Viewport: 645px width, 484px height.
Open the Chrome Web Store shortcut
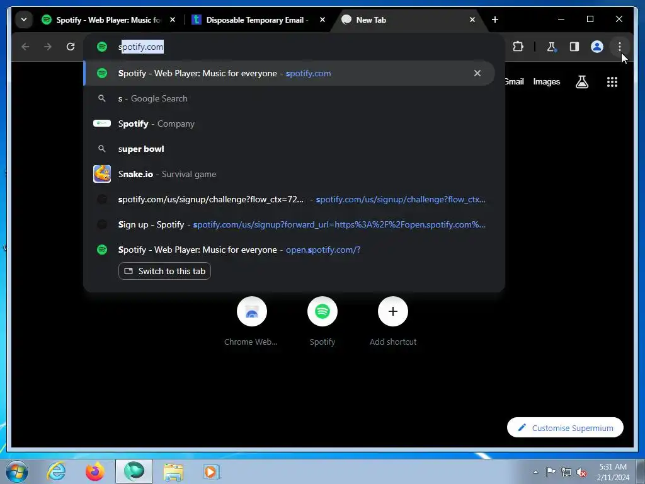[x=252, y=322]
